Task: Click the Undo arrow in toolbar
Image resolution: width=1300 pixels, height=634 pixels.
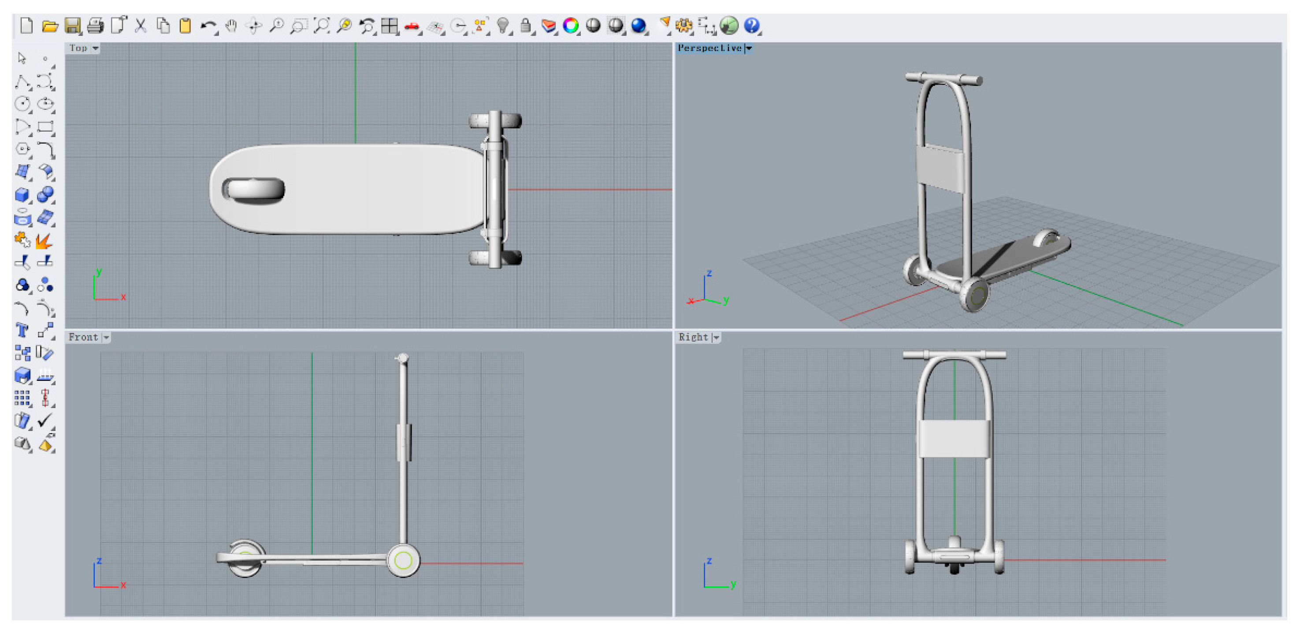Action: [208, 26]
